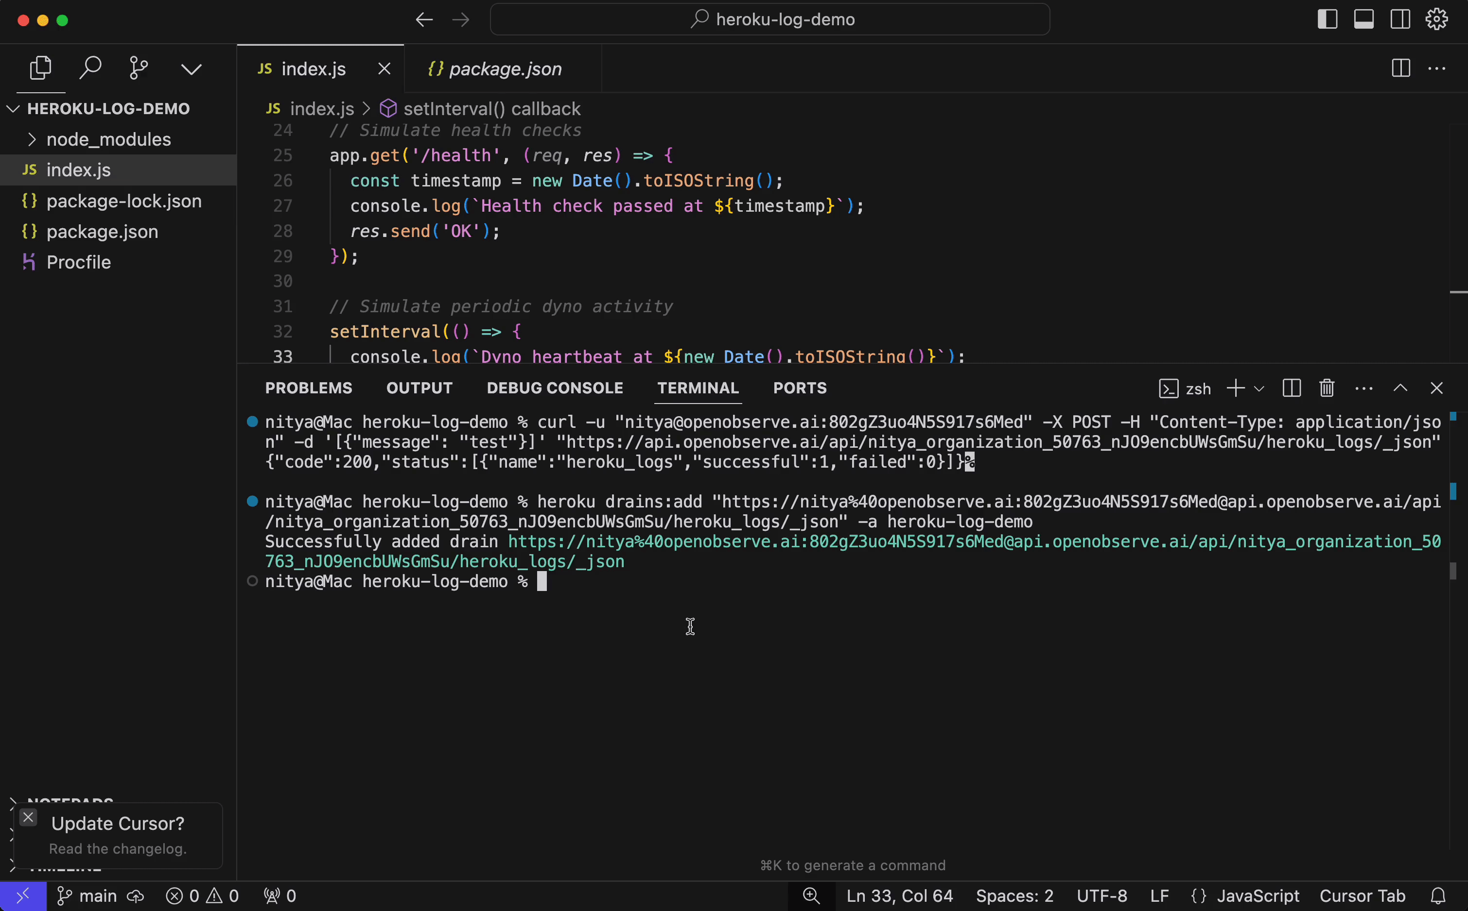Open the new terminal profile dropdown arrow
The width and height of the screenshot is (1468, 911).
1259,388
